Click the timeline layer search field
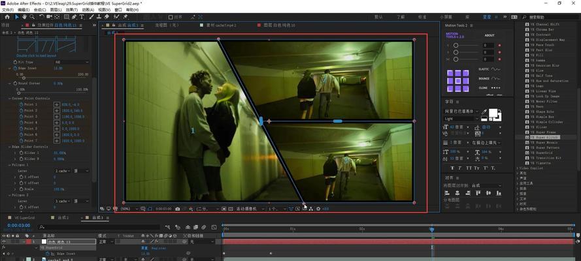 tap(99, 227)
